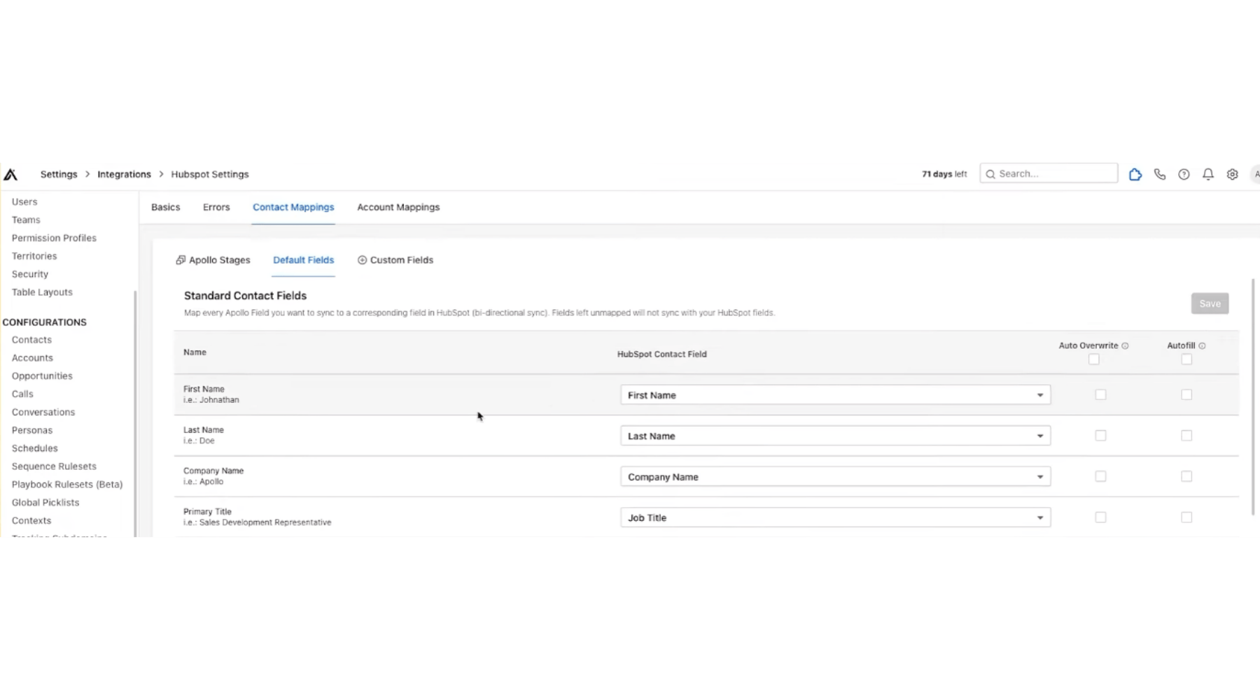Click the Auto Overwrite info icon
This screenshot has height=700, width=1260.
(1126, 346)
